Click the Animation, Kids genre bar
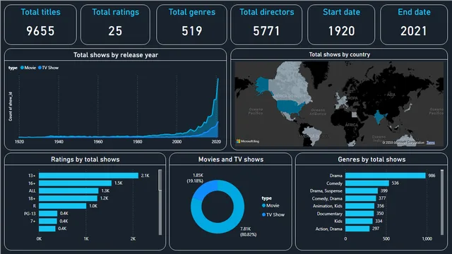 [359, 206]
